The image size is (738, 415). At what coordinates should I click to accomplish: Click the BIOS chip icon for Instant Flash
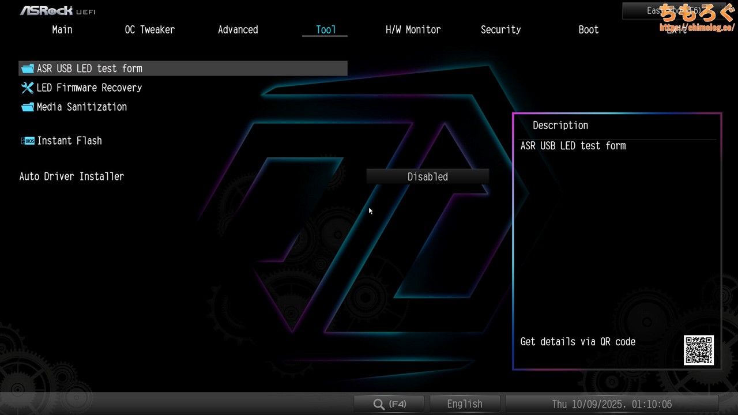[x=28, y=141]
